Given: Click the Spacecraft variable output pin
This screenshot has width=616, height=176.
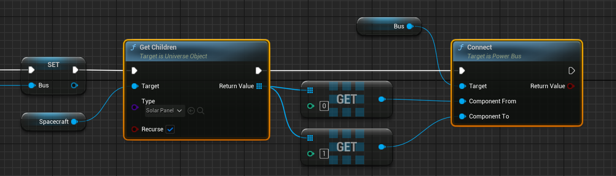Looking at the screenshot, I should coord(74,122).
